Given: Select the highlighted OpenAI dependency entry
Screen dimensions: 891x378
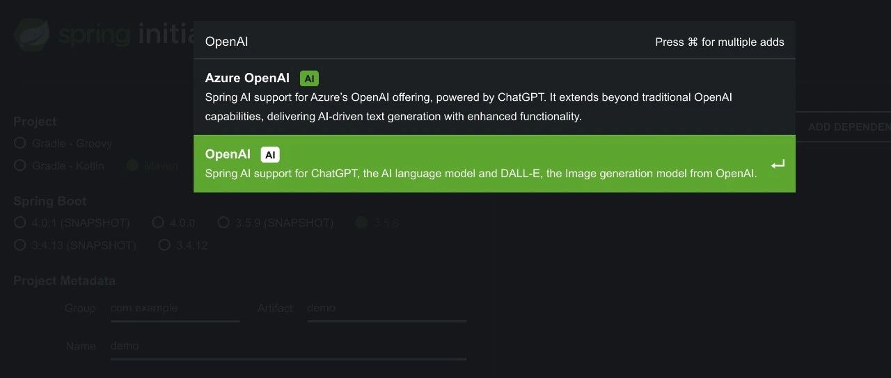Looking at the screenshot, I should pyautogui.click(x=494, y=163).
